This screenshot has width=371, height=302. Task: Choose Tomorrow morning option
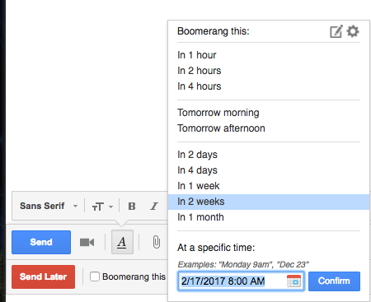click(x=218, y=113)
